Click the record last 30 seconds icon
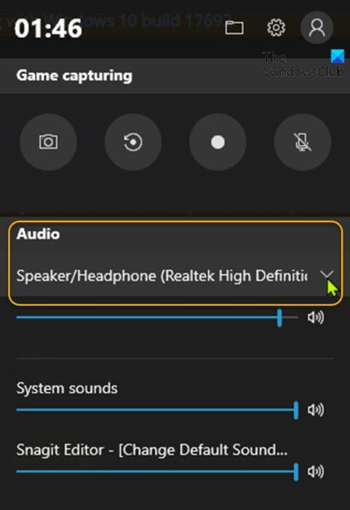This screenshot has width=350, height=510. coord(133,142)
